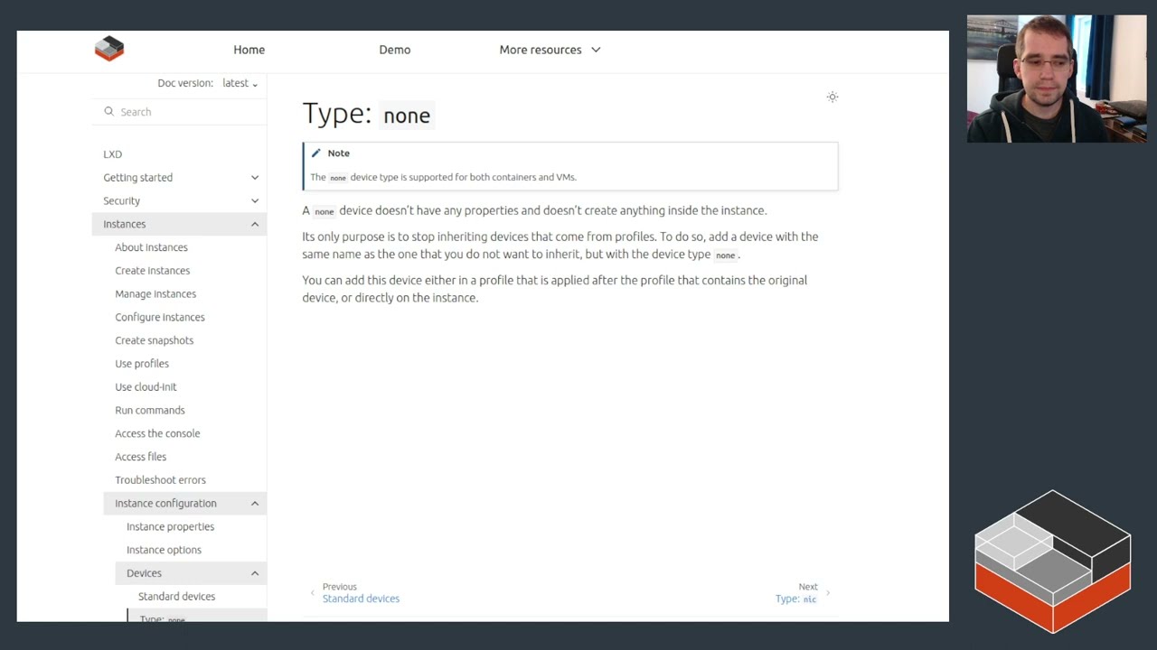The width and height of the screenshot is (1157, 650).
Task: Open the Doc version latest dropdown
Action: (240, 83)
